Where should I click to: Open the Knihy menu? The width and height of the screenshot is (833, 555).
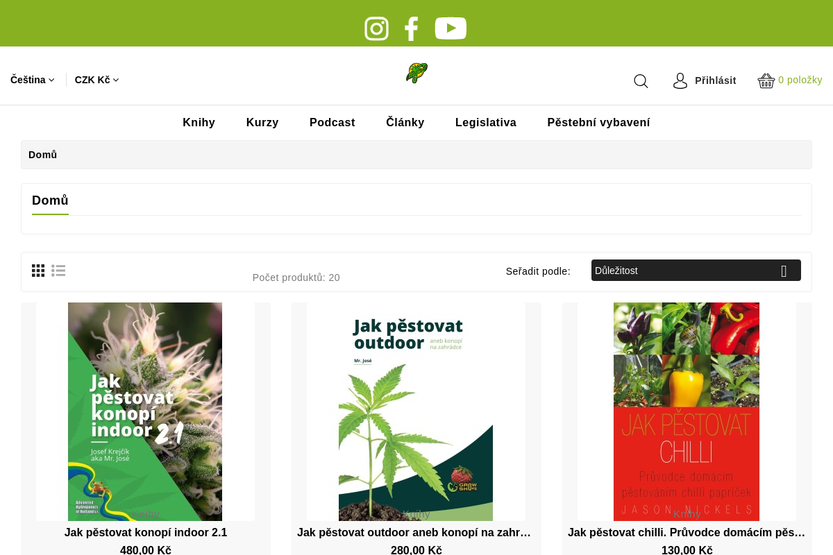(199, 123)
